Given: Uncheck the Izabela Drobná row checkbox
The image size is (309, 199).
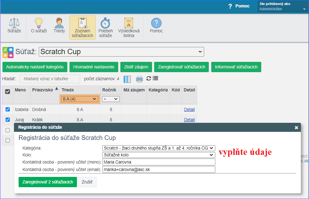Looking at the screenshot, I should (8, 109).
